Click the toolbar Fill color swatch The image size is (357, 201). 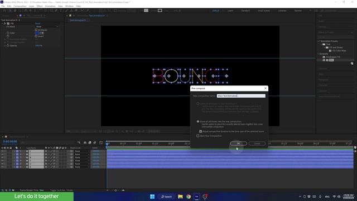tap(146, 11)
